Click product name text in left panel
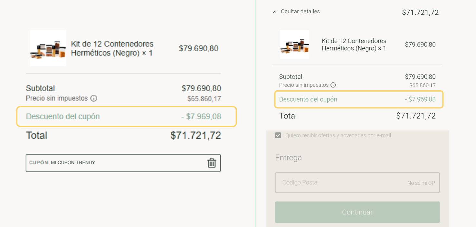The height and width of the screenshot is (227, 476). pos(112,48)
